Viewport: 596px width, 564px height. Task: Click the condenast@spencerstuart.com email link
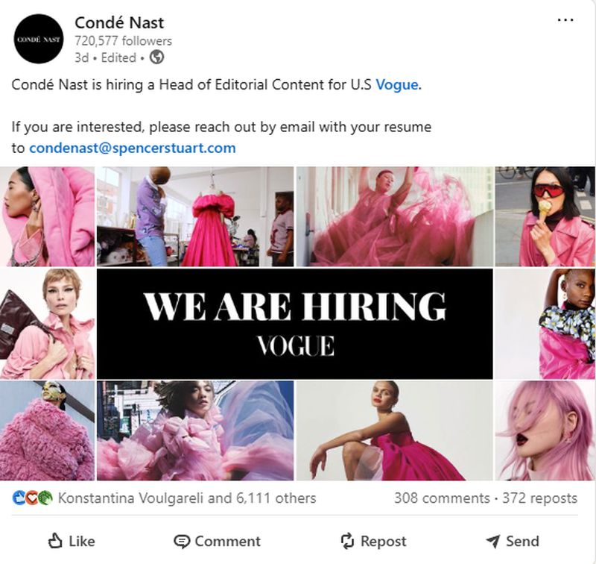(x=133, y=148)
